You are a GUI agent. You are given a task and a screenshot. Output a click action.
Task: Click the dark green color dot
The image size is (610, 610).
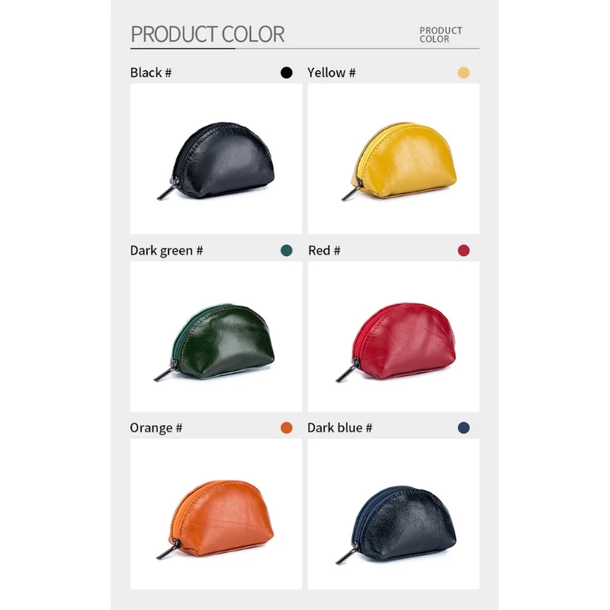(287, 251)
